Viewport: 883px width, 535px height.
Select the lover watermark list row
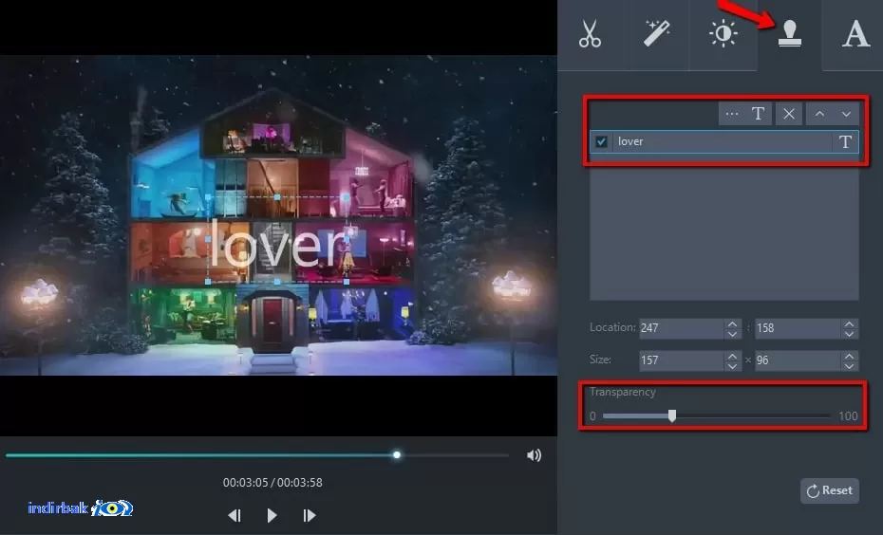click(724, 141)
